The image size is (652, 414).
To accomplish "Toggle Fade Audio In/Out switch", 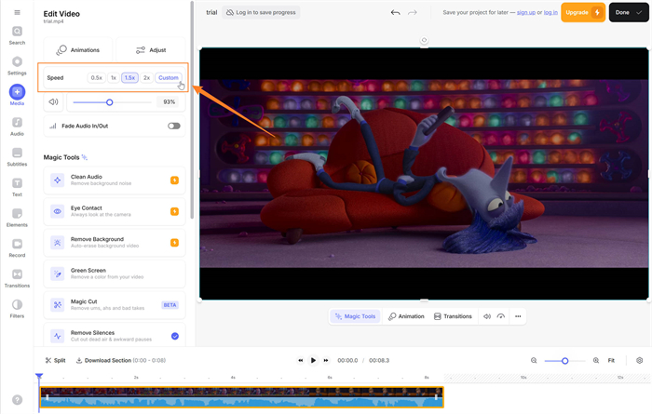I will click(173, 126).
